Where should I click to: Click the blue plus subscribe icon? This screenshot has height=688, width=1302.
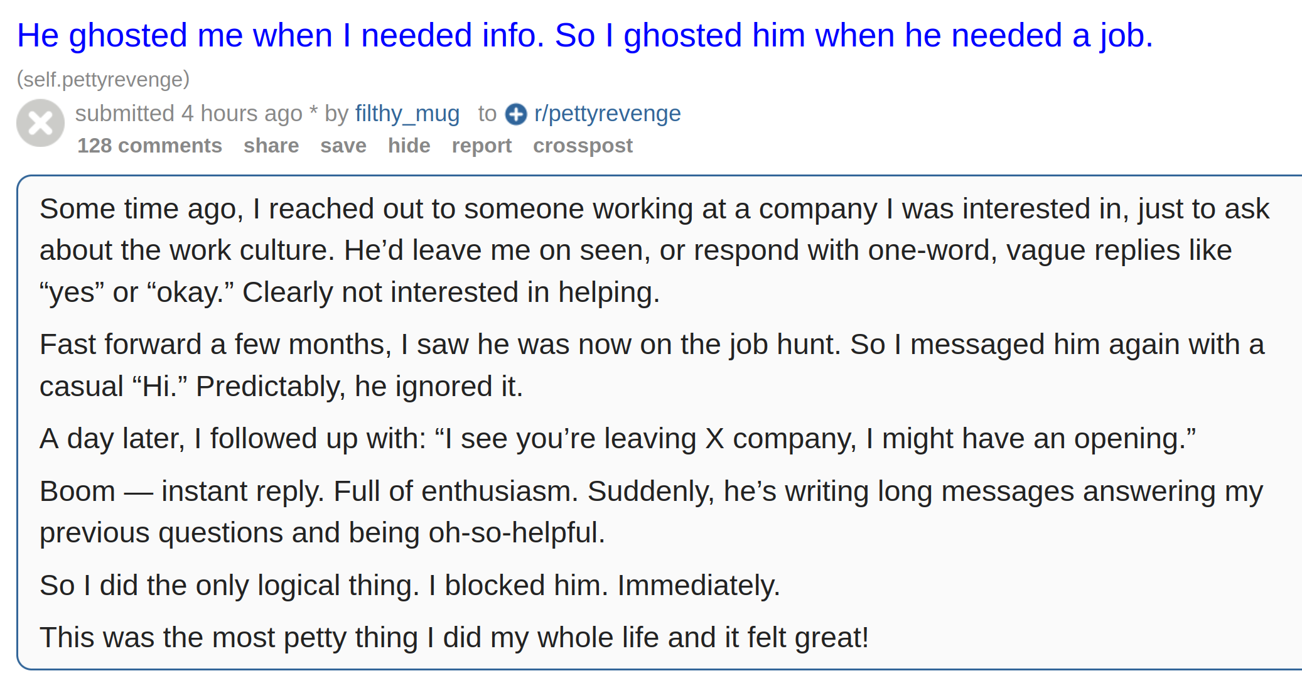pos(516,114)
